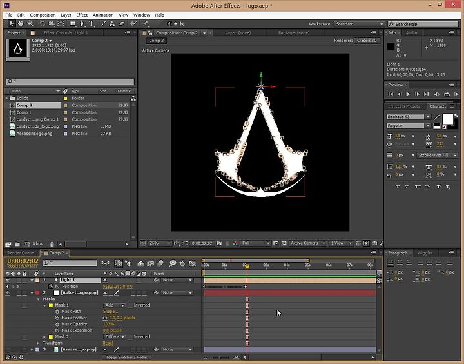Open the Layer menu
This screenshot has height=364, width=464.
[66, 15]
